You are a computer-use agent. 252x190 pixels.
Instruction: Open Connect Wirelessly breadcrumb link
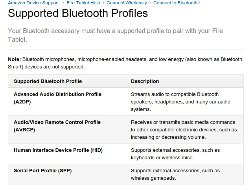point(127,3)
